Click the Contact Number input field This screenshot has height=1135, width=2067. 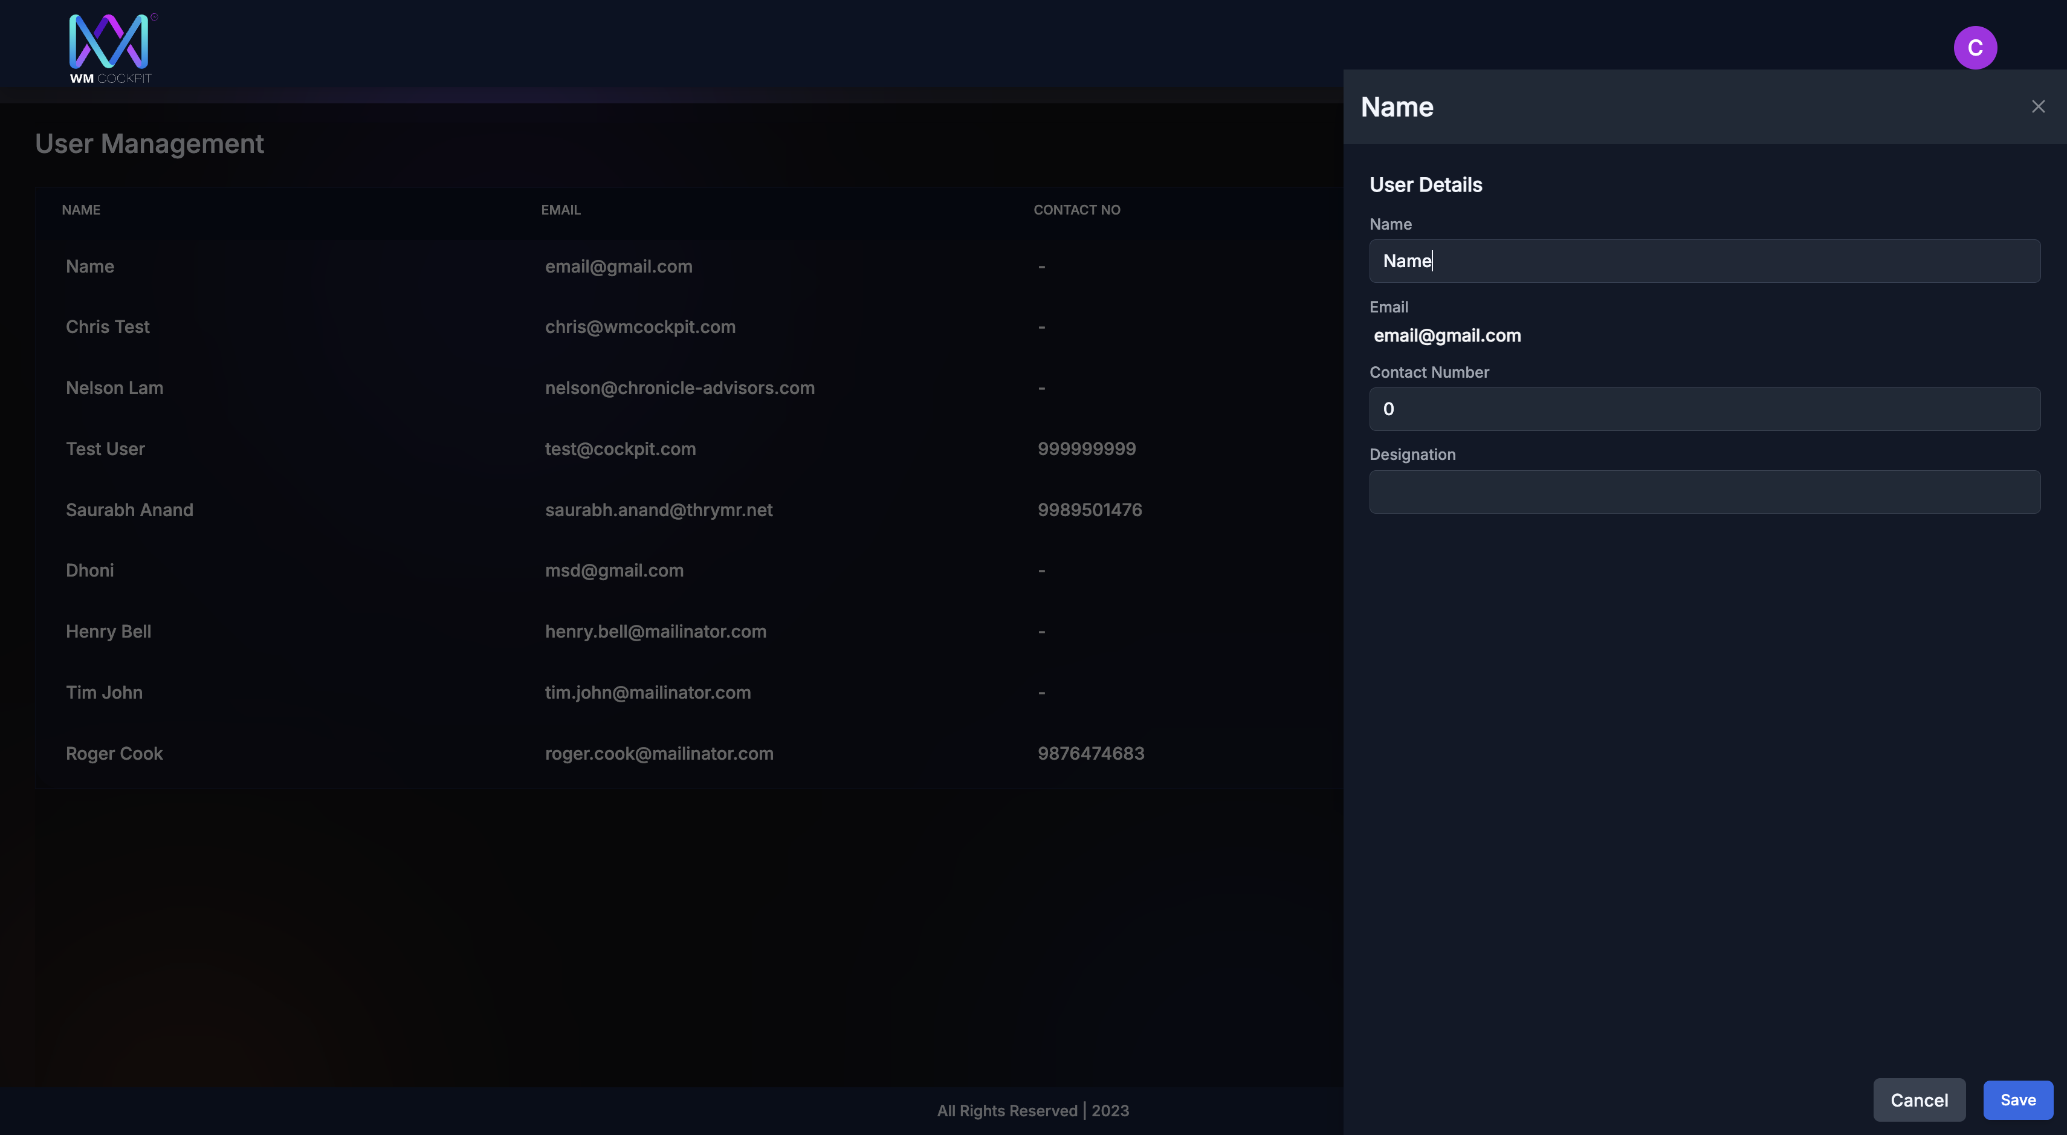1704,409
